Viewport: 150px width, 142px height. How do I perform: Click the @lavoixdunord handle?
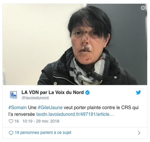click(x=35, y=98)
